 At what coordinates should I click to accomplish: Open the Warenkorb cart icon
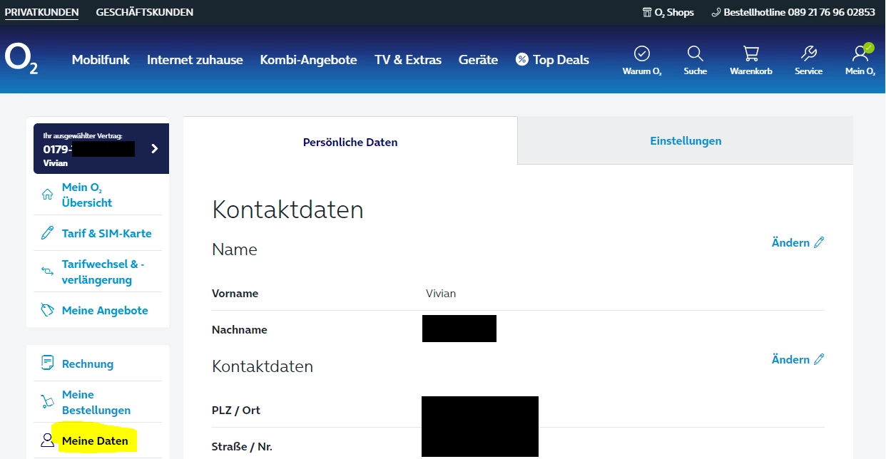point(750,53)
